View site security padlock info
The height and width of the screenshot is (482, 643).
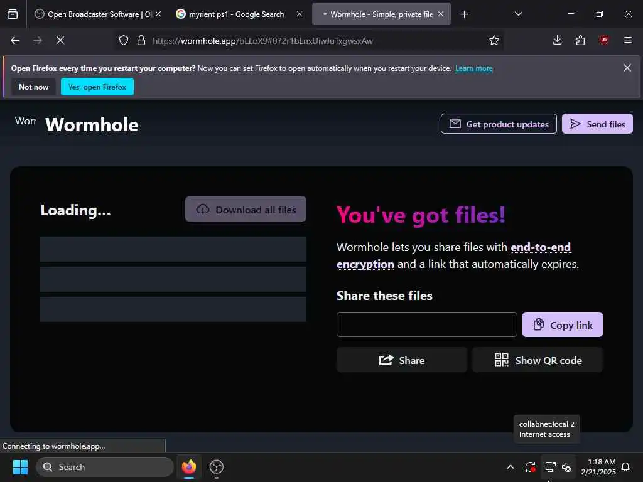pos(141,41)
